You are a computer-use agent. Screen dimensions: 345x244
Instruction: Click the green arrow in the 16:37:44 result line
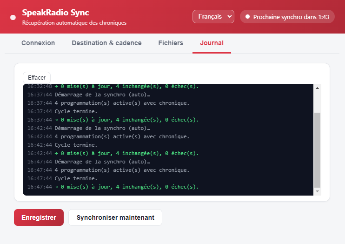coord(56,120)
